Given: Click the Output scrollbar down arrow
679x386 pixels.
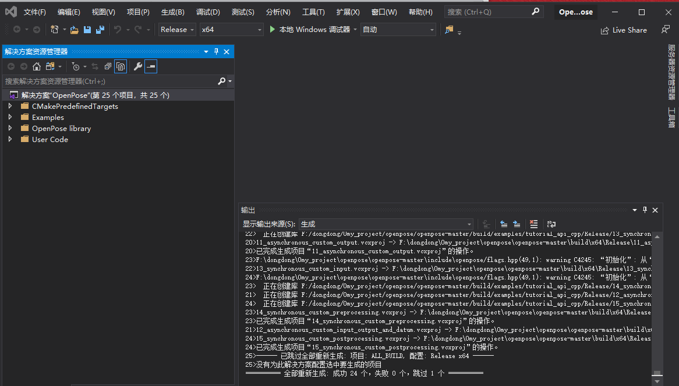Looking at the screenshot, I should point(657,381).
